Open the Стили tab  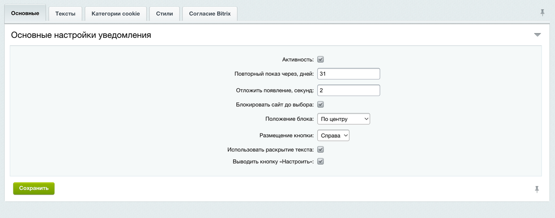pyautogui.click(x=165, y=14)
